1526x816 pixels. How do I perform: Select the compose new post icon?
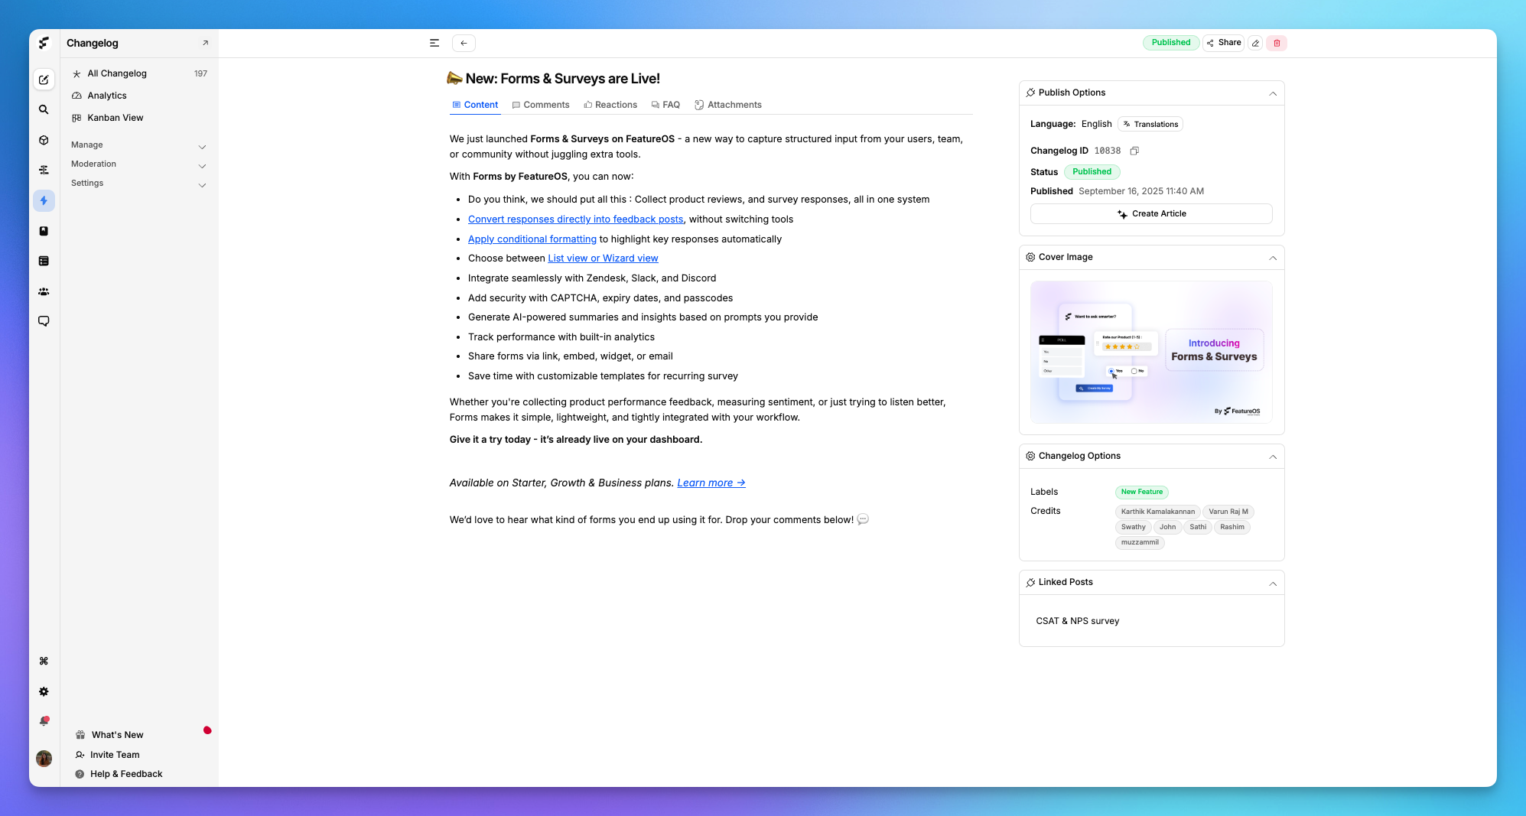click(44, 80)
